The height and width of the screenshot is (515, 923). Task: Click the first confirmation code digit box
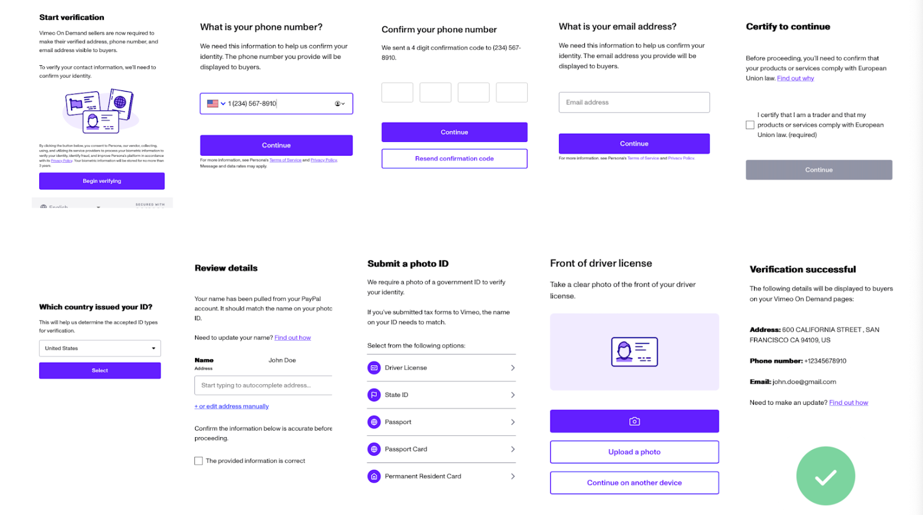coord(397,92)
